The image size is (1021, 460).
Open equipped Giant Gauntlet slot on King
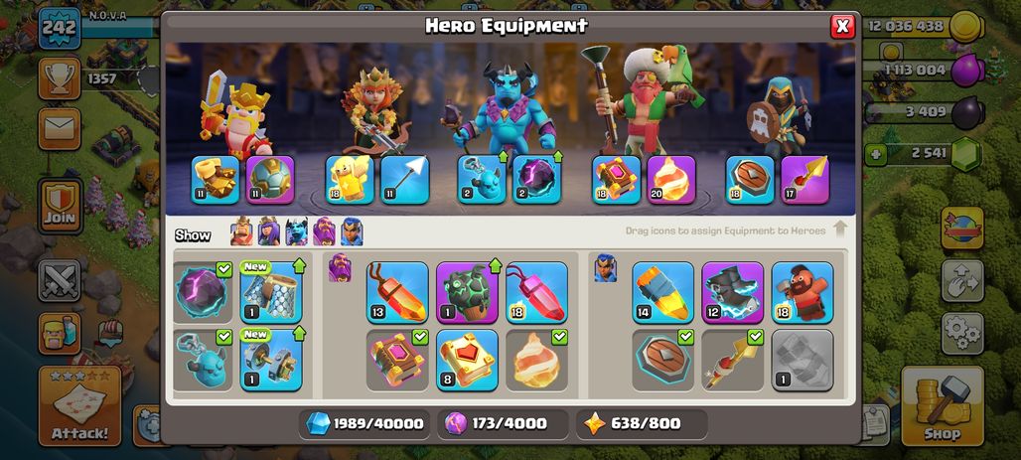pyautogui.click(x=216, y=180)
